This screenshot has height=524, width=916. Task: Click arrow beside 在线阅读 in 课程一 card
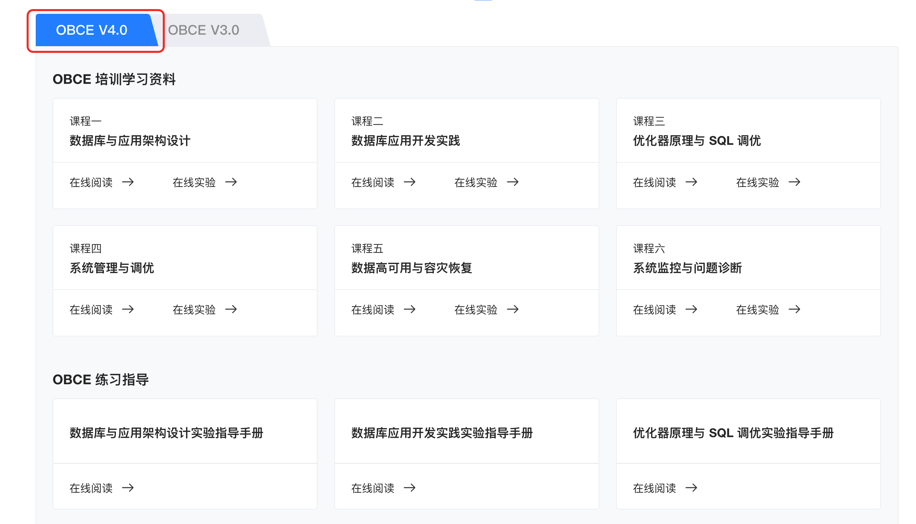point(128,182)
